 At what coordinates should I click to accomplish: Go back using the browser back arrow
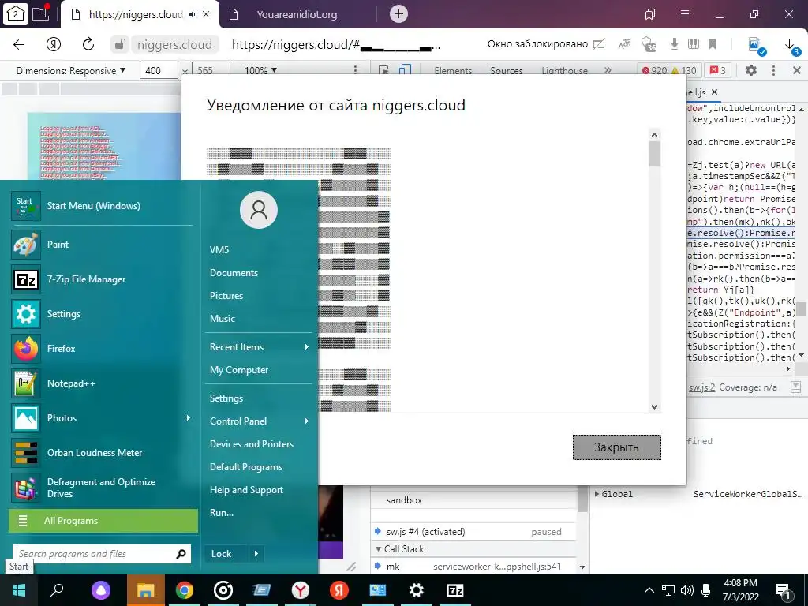pyautogui.click(x=19, y=44)
